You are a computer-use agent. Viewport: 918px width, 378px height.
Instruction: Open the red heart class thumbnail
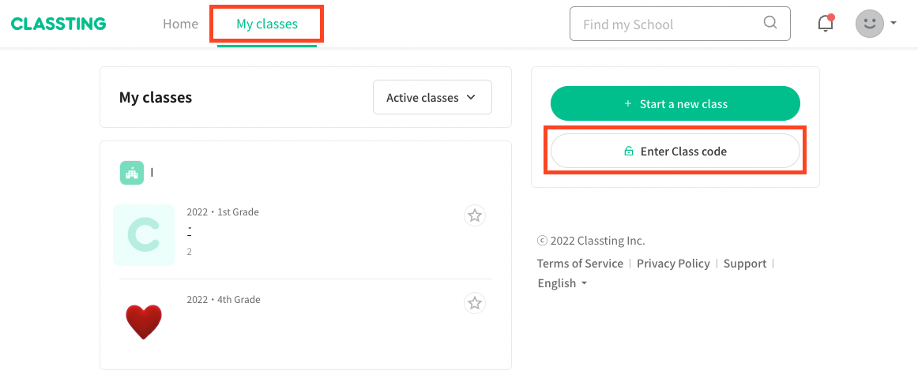click(x=144, y=322)
